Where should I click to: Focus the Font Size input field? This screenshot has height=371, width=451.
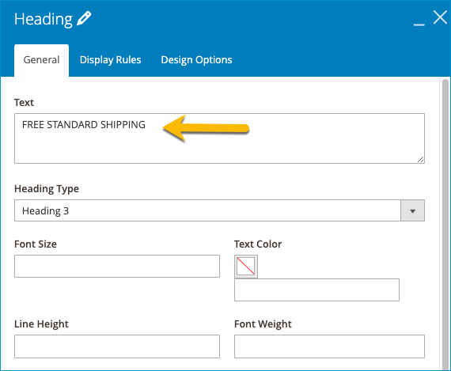coord(117,266)
